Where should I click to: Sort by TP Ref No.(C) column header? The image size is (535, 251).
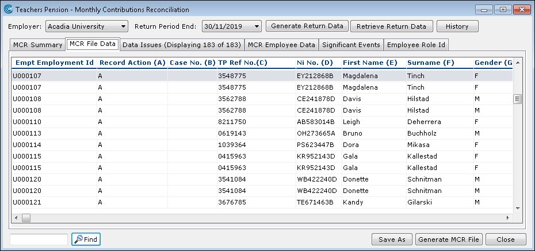(x=257, y=63)
